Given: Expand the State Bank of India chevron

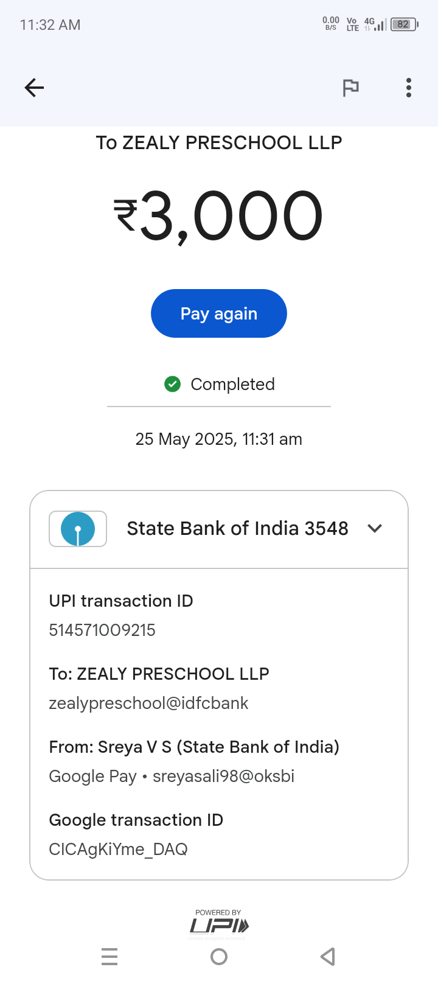Looking at the screenshot, I should tap(375, 528).
